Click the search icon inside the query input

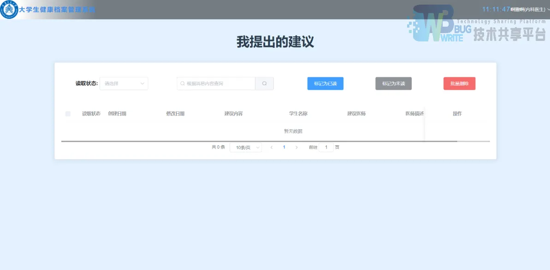click(182, 83)
